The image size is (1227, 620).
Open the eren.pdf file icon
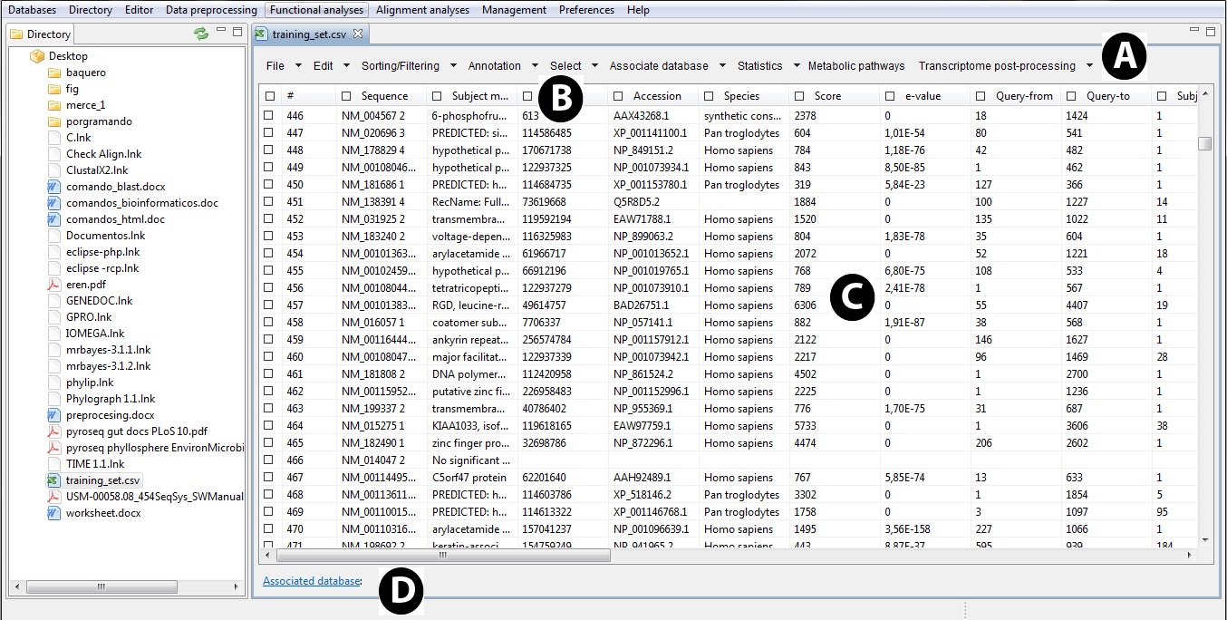click(x=53, y=285)
